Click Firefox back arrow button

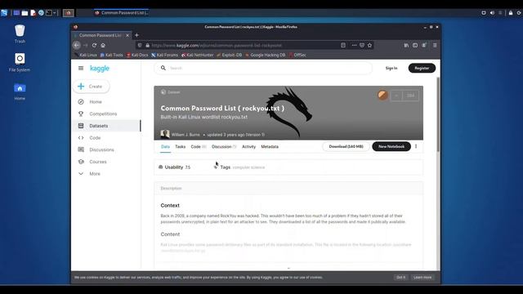(77, 45)
